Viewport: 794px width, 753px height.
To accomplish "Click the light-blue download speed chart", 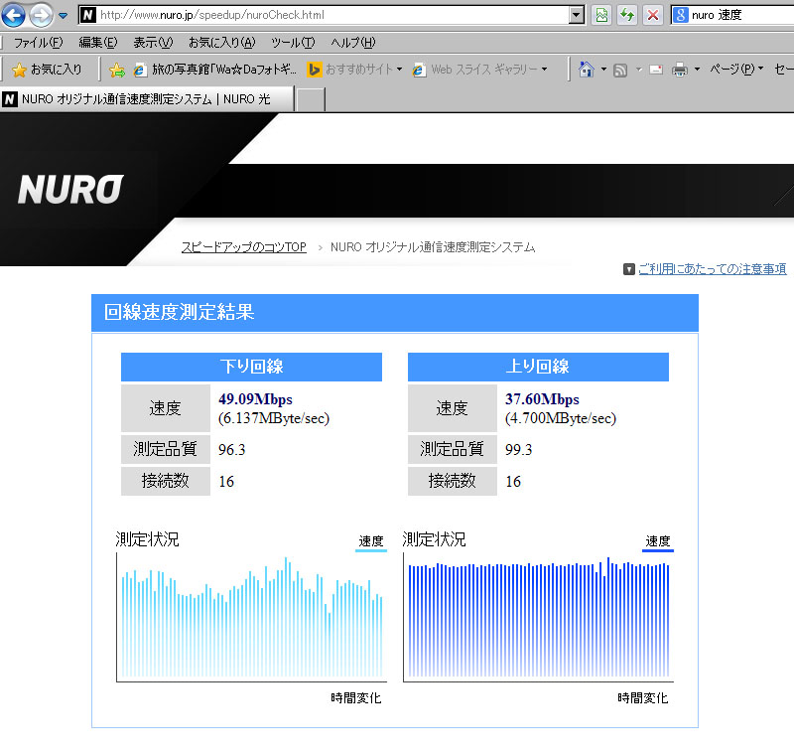I will (x=252, y=617).
